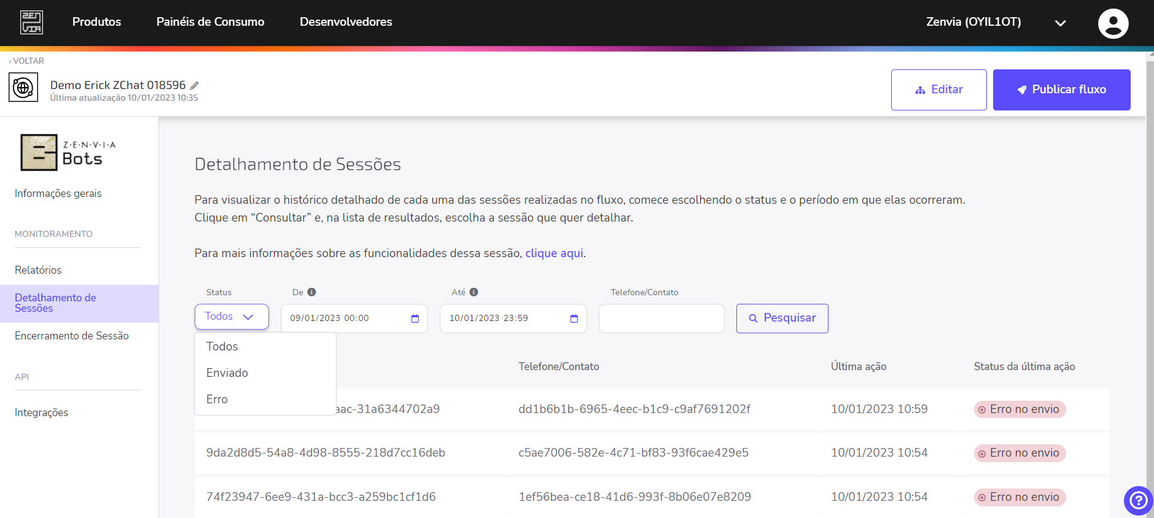This screenshot has height=518, width=1154.
Task: Collapse the Status dropdown showing Todos
Action: click(x=232, y=317)
